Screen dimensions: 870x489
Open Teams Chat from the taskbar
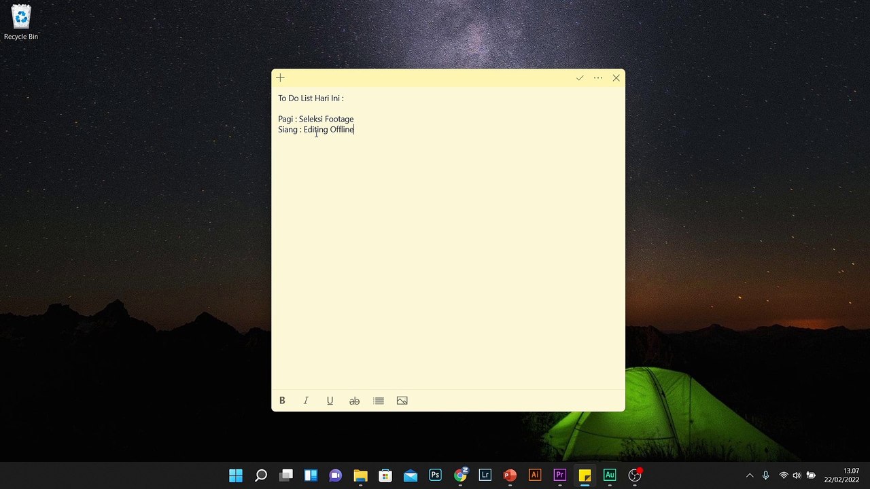(336, 475)
